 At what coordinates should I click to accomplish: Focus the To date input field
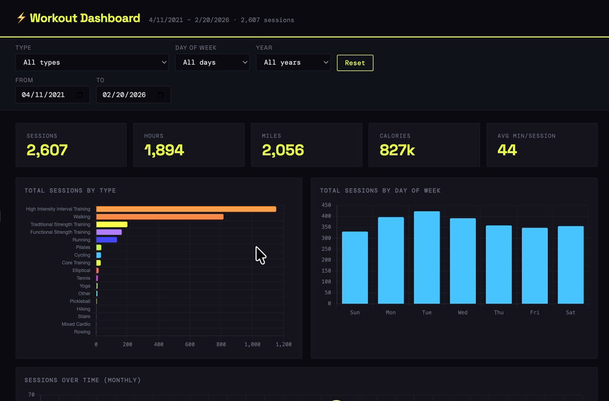coord(125,95)
